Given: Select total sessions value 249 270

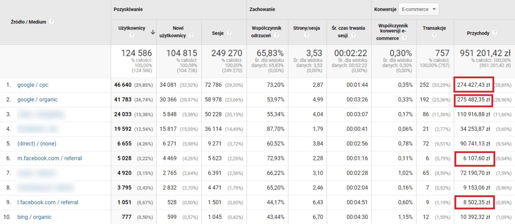Looking at the screenshot, I should click(227, 53).
